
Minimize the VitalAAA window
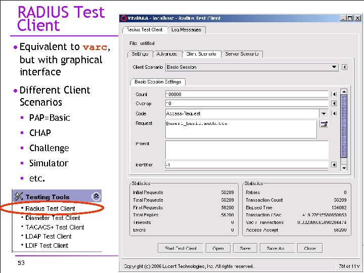[x=343, y=18]
